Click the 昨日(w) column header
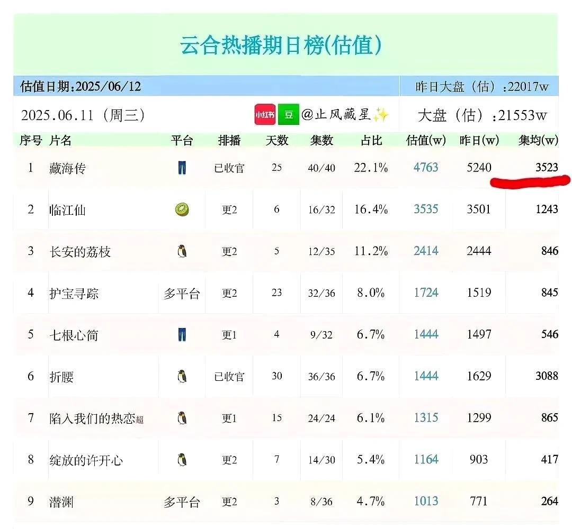The width and height of the screenshot is (572, 529). click(x=479, y=140)
